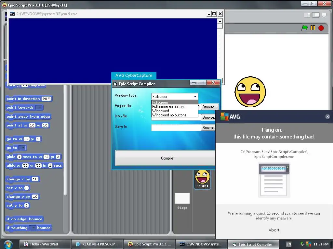Click the Save In path field
Image resolution: width=333 pixels, height=249 pixels.
coord(176,128)
